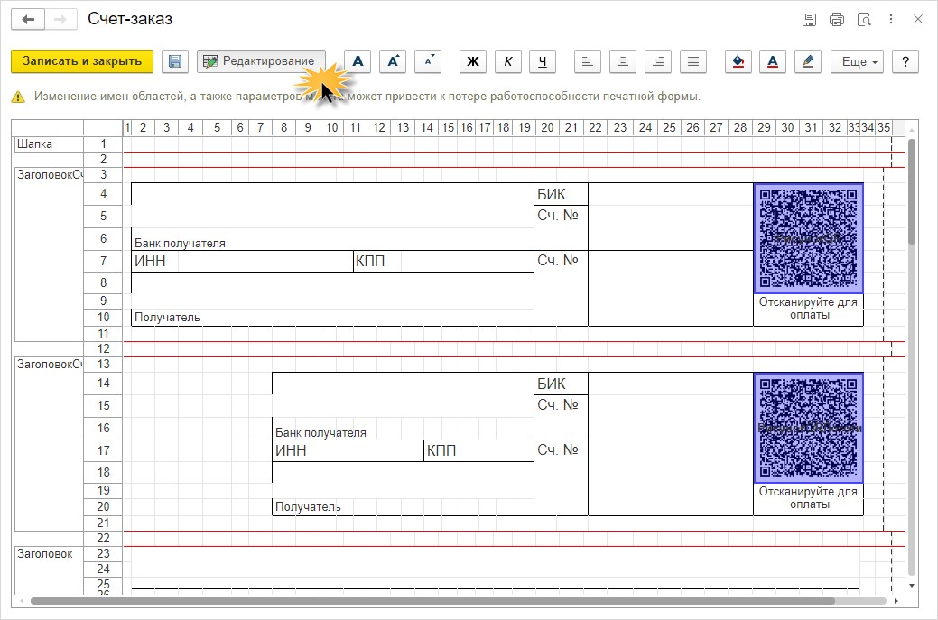Select column header 10
Screen dimensions: 938x620
[331, 127]
